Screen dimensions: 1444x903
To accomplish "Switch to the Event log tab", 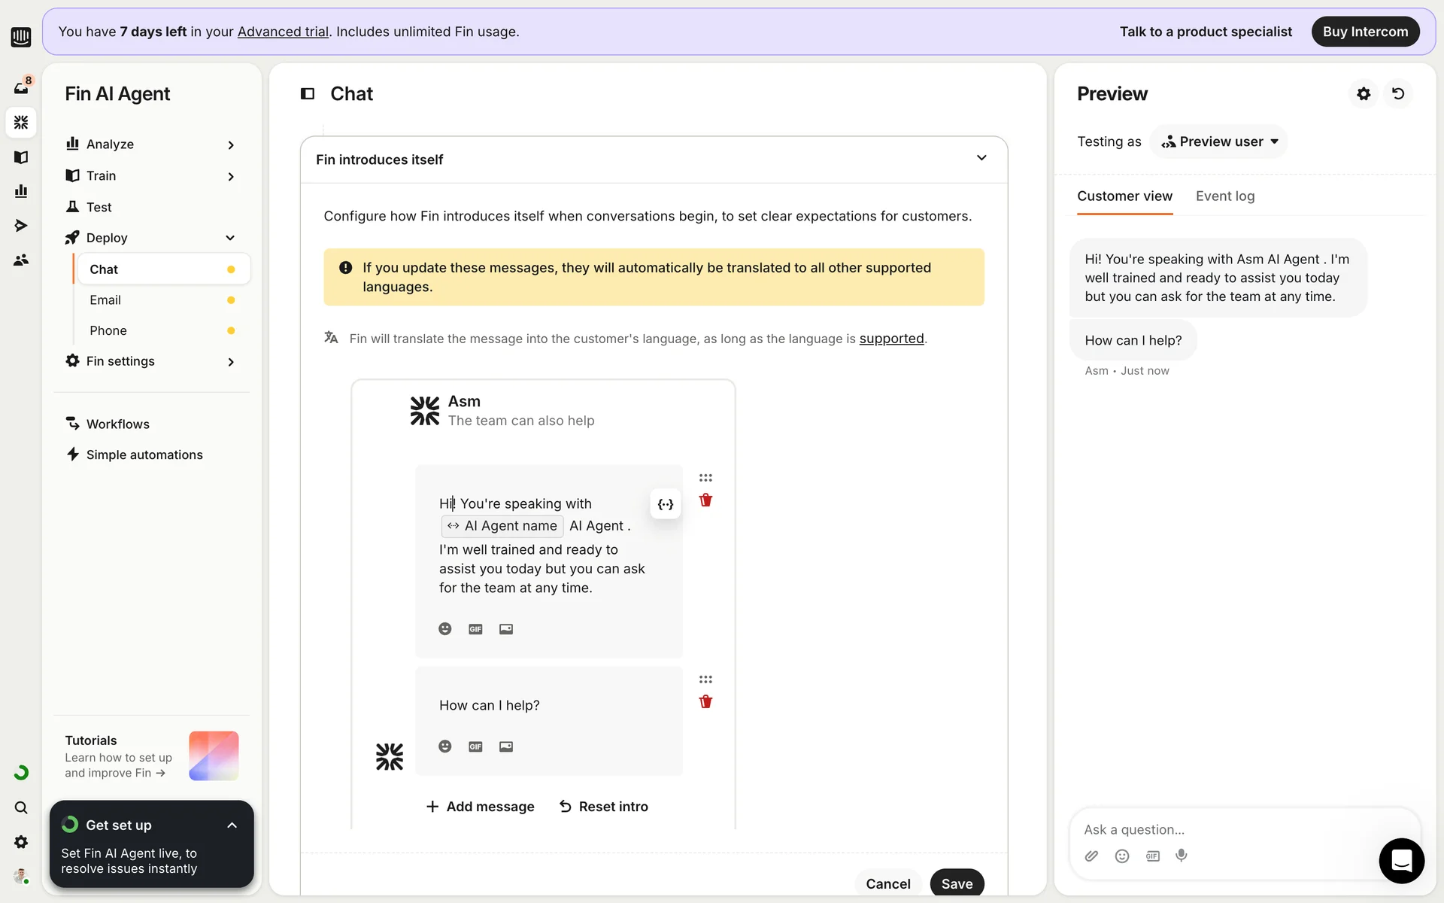I will [x=1225, y=196].
